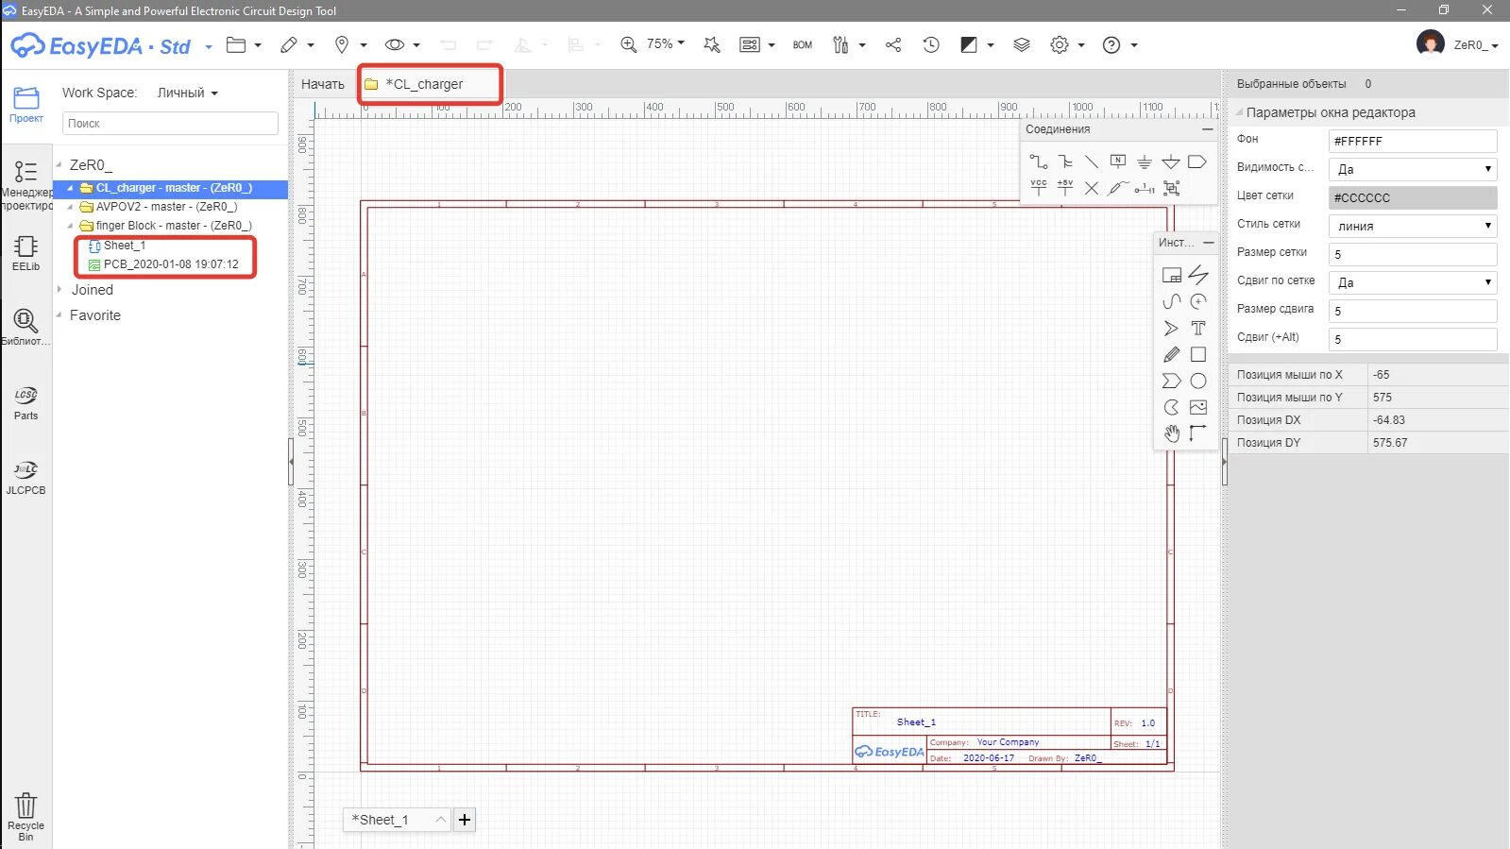Place the +5V power flag
Screen dimensions: 1510x849
[1065, 188]
